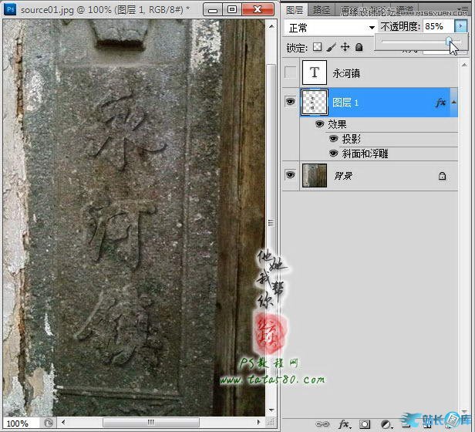Viewport: 475px width, 432px height.
Task: Add a layer mask using bottom icon
Action: click(x=365, y=424)
